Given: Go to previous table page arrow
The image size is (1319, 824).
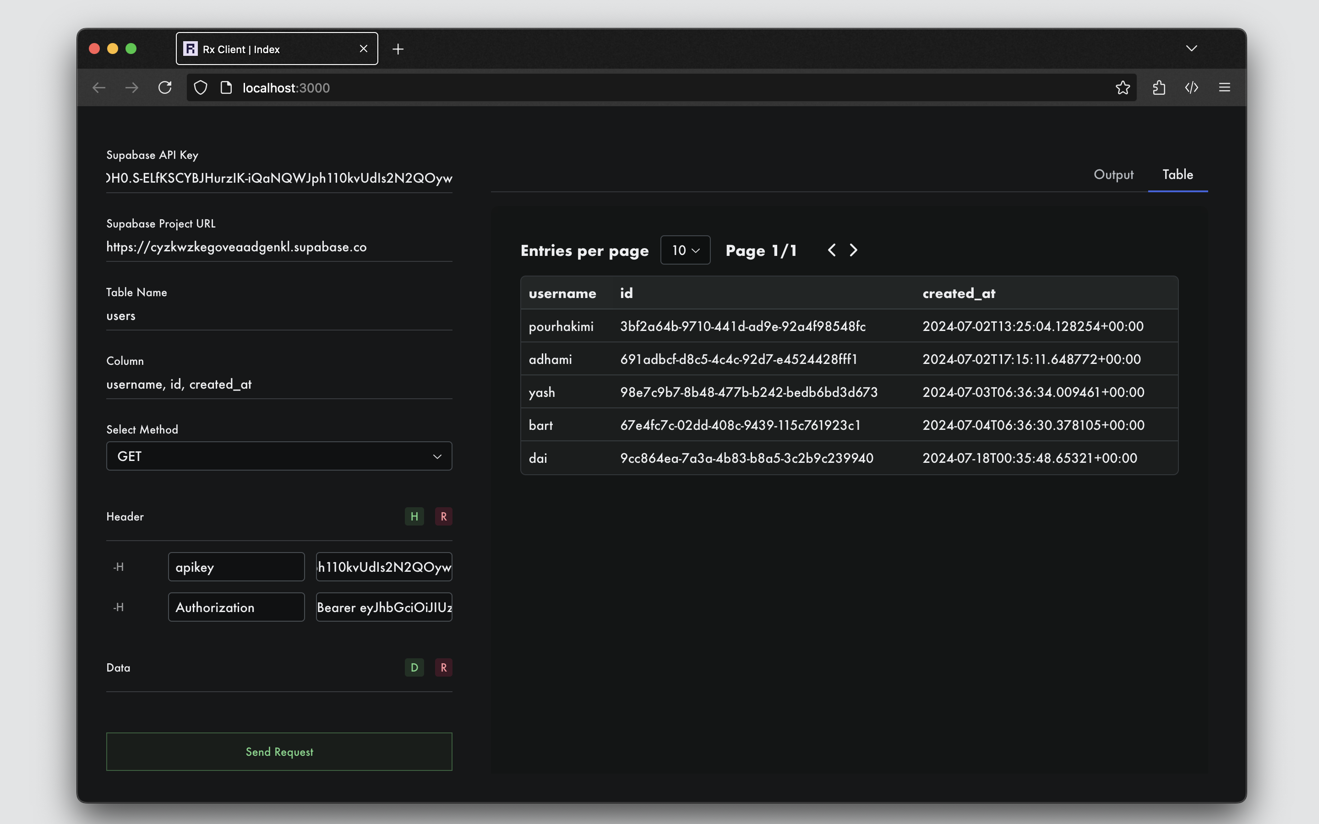Looking at the screenshot, I should (x=832, y=250).
